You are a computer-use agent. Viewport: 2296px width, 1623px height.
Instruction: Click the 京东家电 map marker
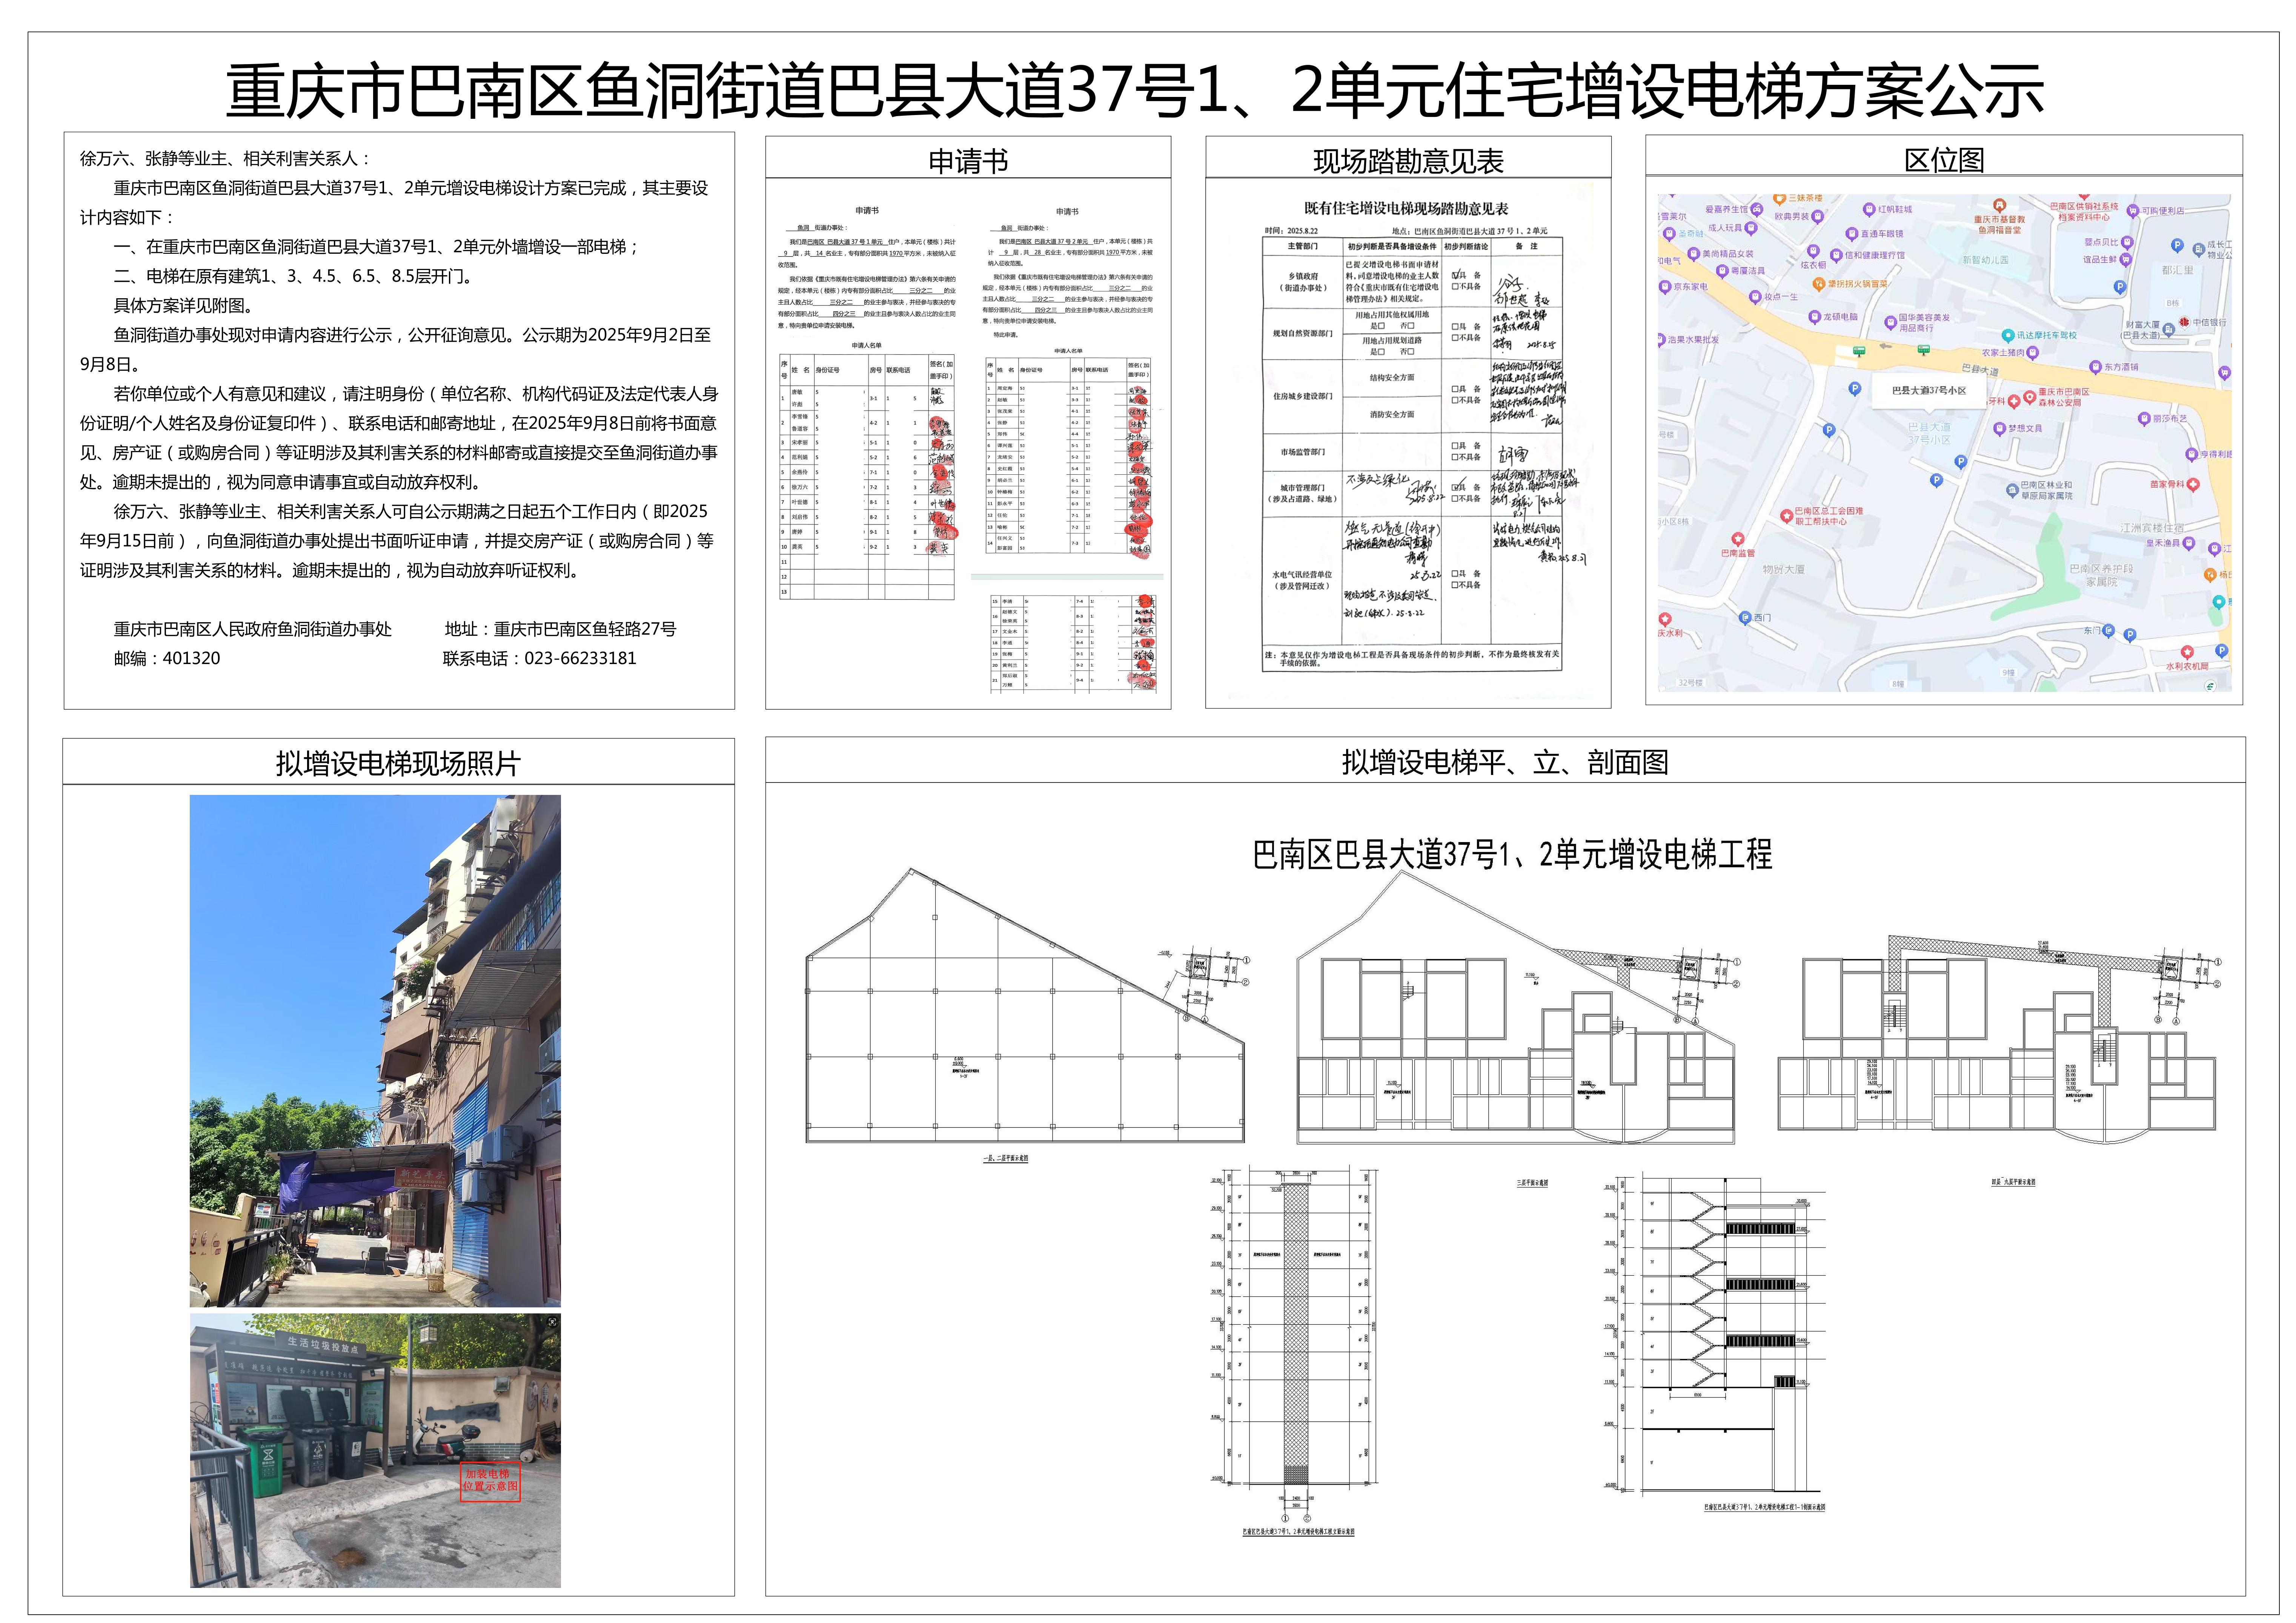[1665, 287]
